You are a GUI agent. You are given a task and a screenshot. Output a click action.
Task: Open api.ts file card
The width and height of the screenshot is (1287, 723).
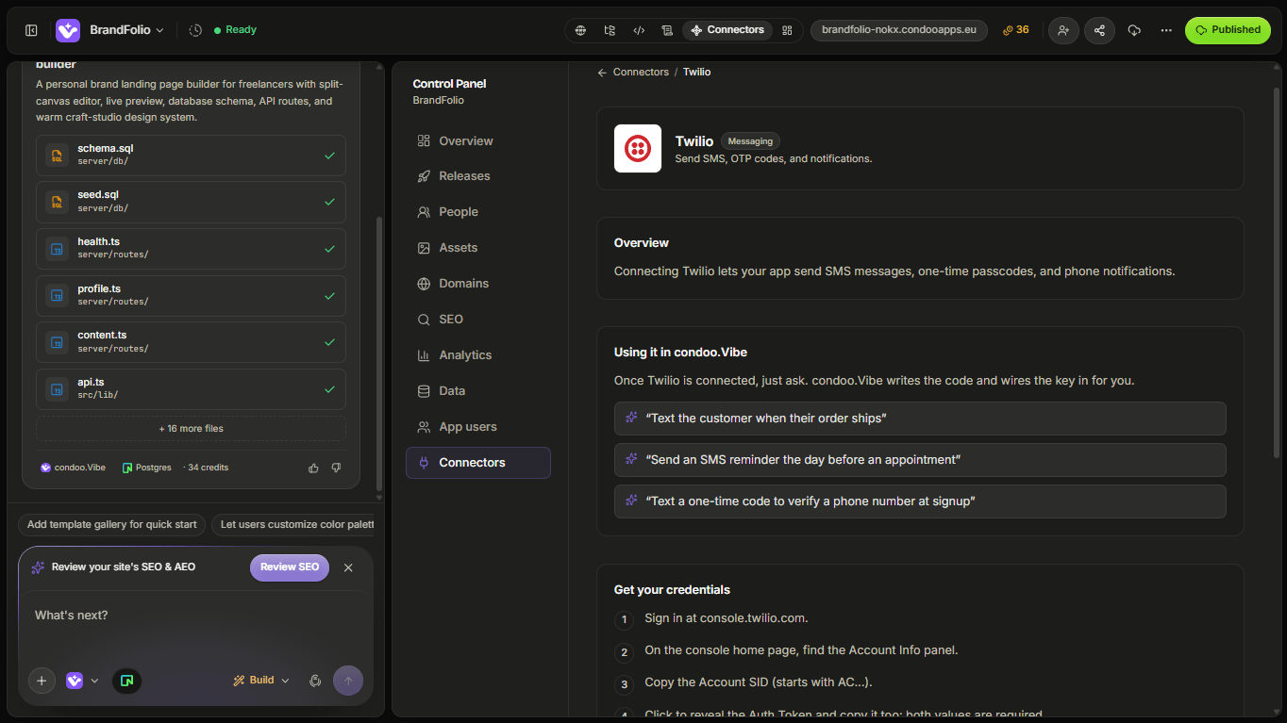(191, 389)
